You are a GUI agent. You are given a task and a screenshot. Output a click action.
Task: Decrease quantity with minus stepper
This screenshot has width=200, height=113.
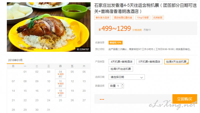122,87
